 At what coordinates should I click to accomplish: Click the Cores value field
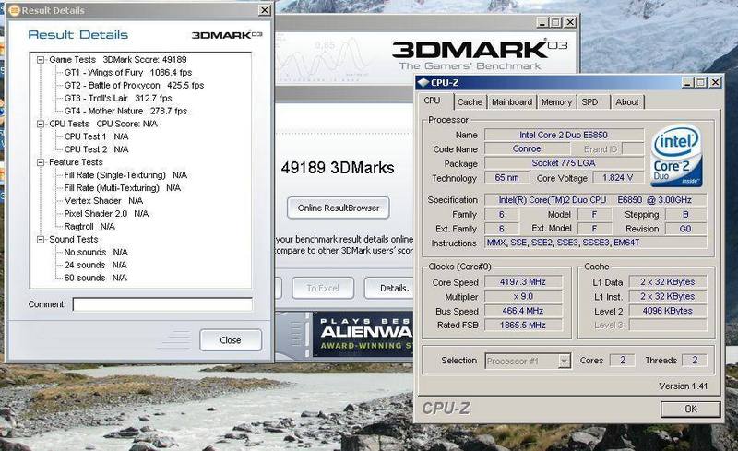coord(622,360)
